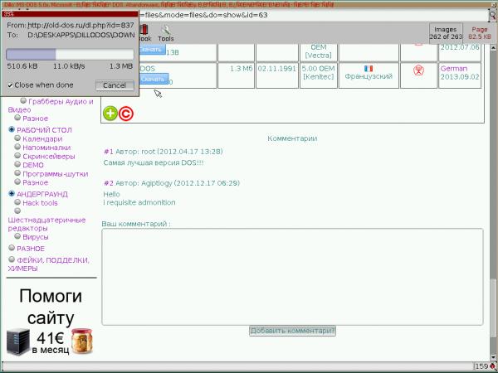Cancel the file download
The image size is (498, 373).
pos(115,85)
